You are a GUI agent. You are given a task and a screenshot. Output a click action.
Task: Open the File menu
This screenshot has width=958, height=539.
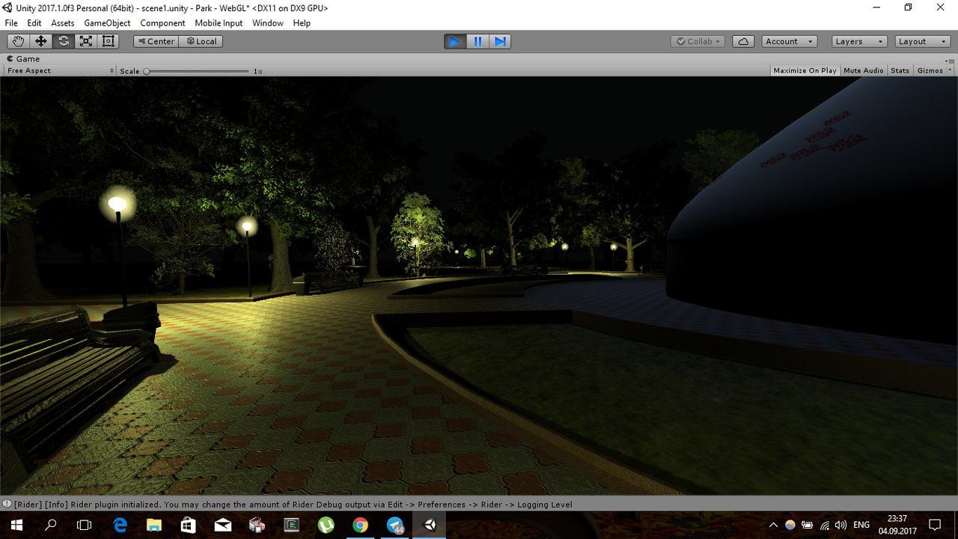(11, 23)
